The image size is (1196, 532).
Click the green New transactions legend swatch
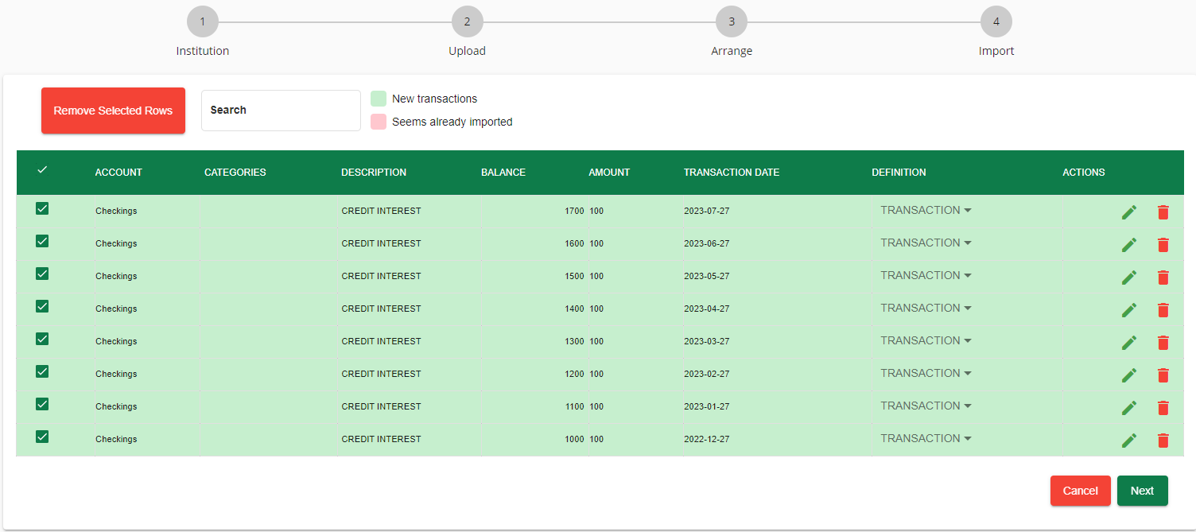(x=379, y=99)
